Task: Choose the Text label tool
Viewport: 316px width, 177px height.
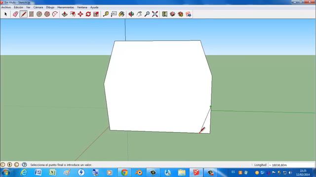Action: 114,14
